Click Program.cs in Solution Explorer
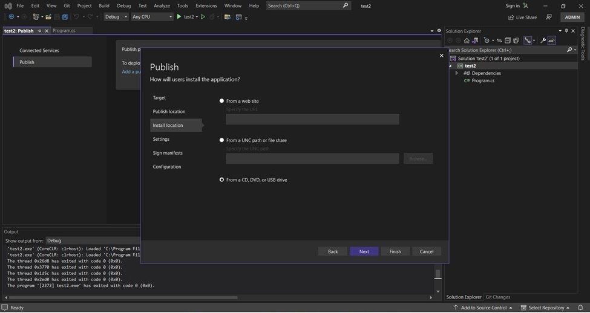Image resolution: width=590 pixels, height=313 pixels. pyautogui.click(x=483, y=80)
